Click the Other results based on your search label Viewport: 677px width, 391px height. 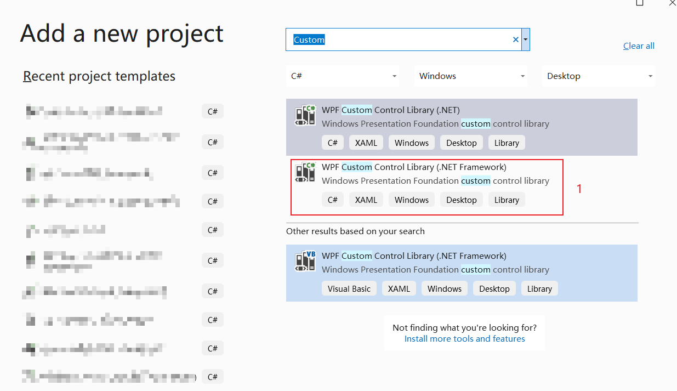pos(355,231)
